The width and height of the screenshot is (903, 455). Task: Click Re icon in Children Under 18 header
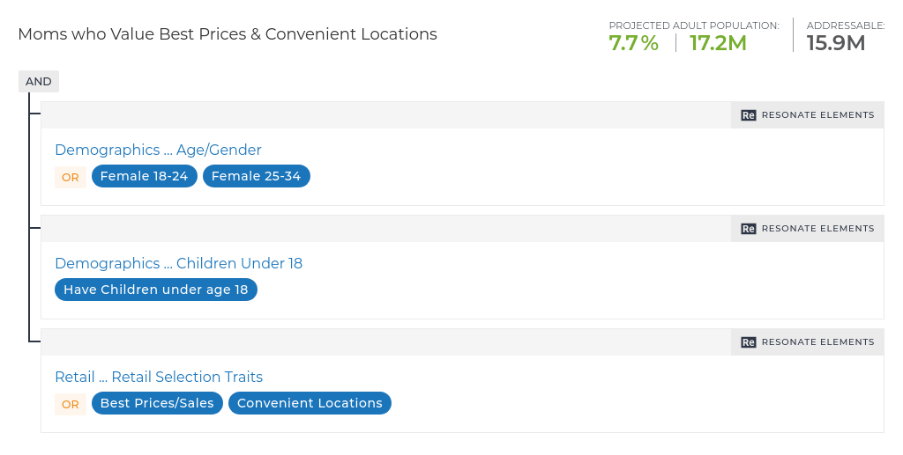pos(748,229)
